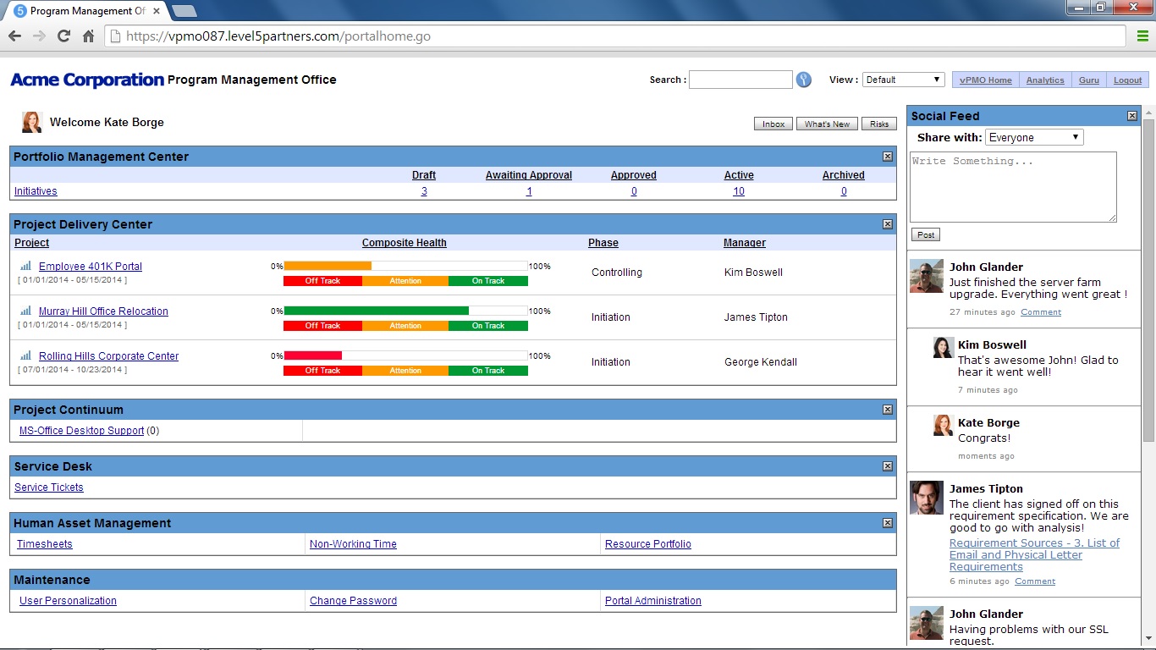Screen dimensions: 1156x650
Task: Switch to the Guru navigation tab
Action: 1088,80
